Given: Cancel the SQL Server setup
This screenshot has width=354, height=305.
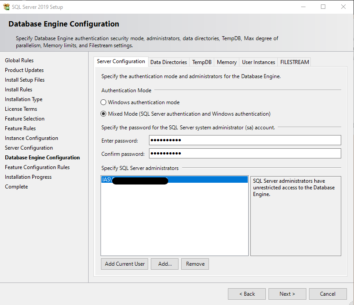Looking at the screenshot, I should coord(328,294).
